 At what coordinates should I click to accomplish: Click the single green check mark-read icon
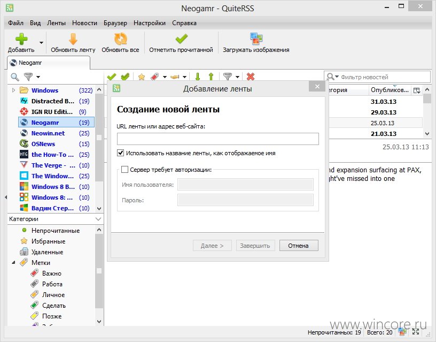tap(112, 77)
